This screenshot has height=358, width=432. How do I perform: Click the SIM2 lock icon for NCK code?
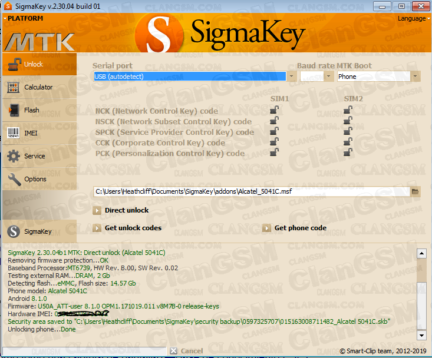348,110
